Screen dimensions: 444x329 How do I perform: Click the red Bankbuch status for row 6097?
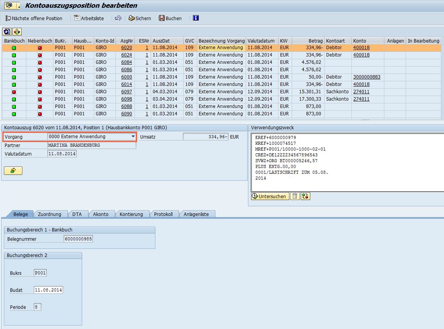(14, 91)
